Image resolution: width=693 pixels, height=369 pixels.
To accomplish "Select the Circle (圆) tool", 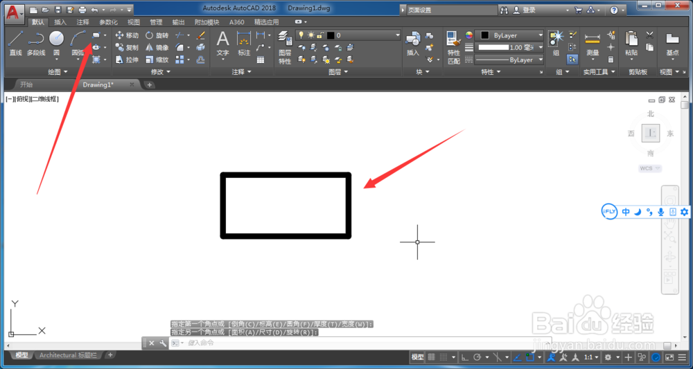I will click(56, 43).
